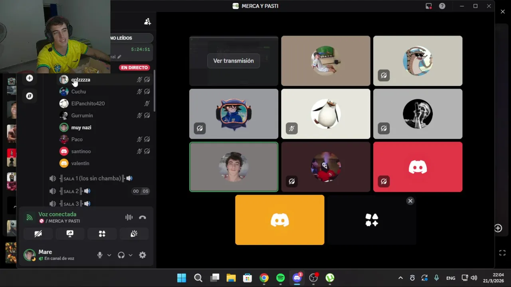Click the Ver transmisión button

click(234, 61)
